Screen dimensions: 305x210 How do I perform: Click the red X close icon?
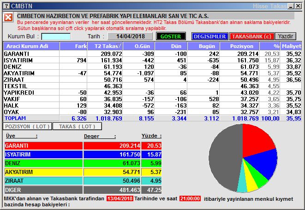coord(8,18)
